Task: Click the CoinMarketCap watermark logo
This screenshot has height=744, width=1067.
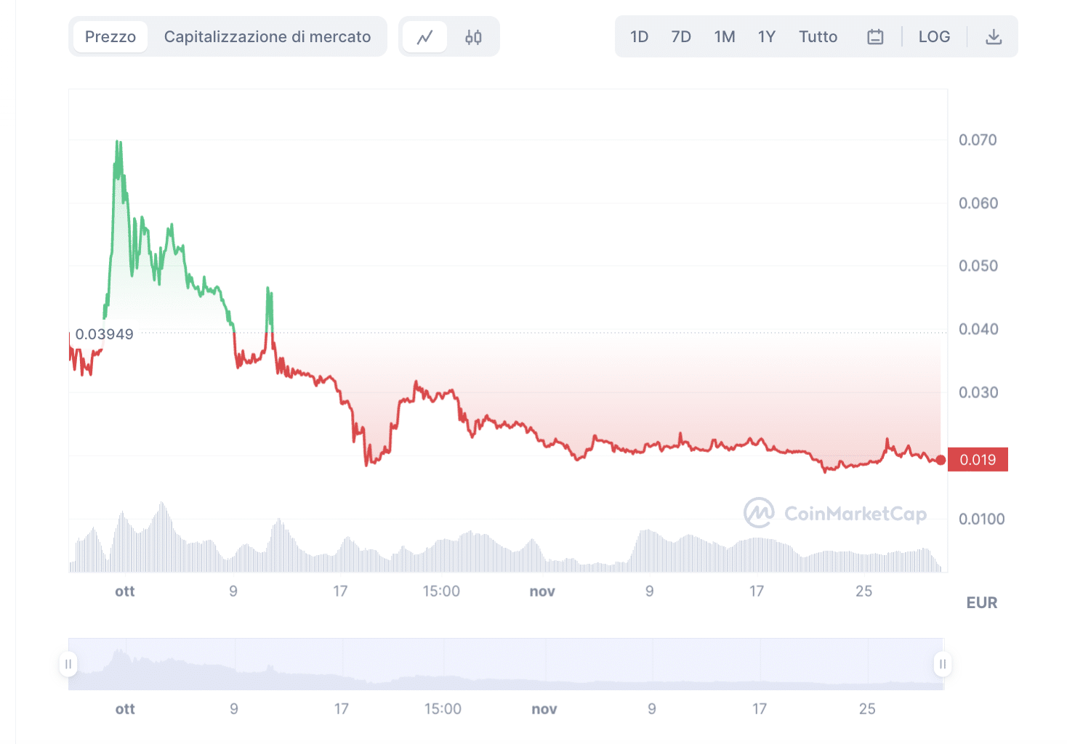Action: 834,514
